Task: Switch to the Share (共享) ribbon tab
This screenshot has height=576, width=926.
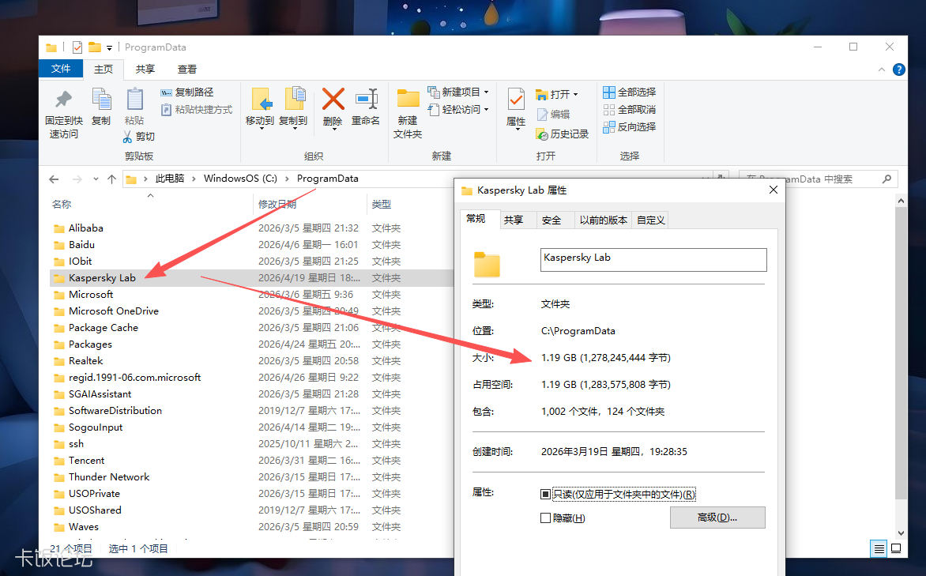Action: [145, 69]
